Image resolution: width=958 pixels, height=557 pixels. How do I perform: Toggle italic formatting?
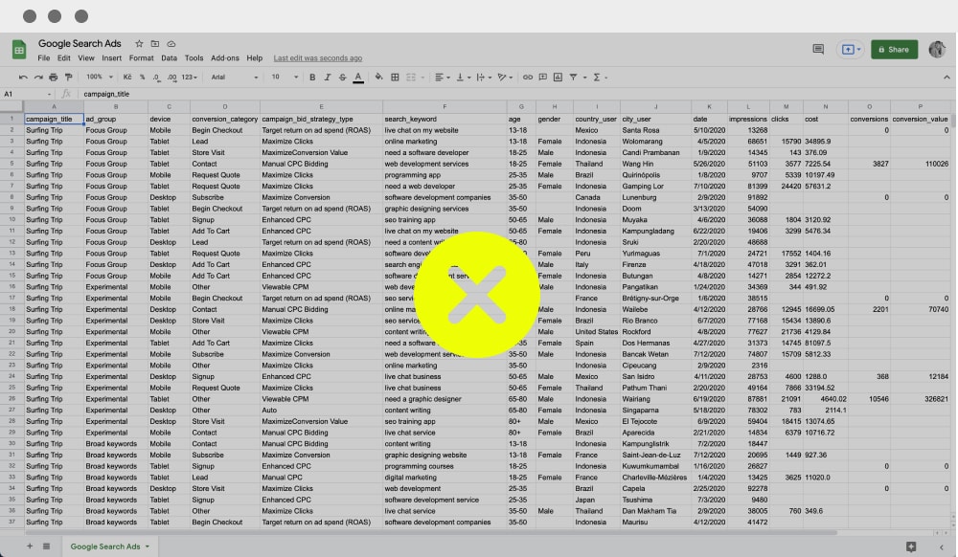[328, 78]
